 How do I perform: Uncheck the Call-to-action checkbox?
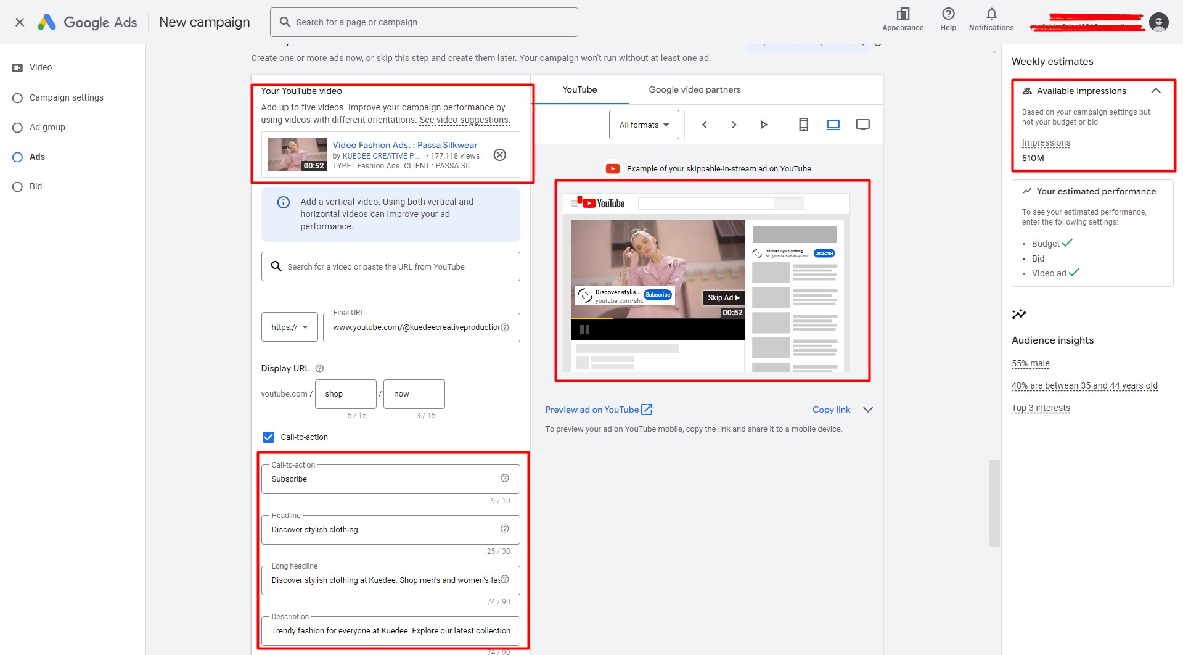click(x=268, y=437)
